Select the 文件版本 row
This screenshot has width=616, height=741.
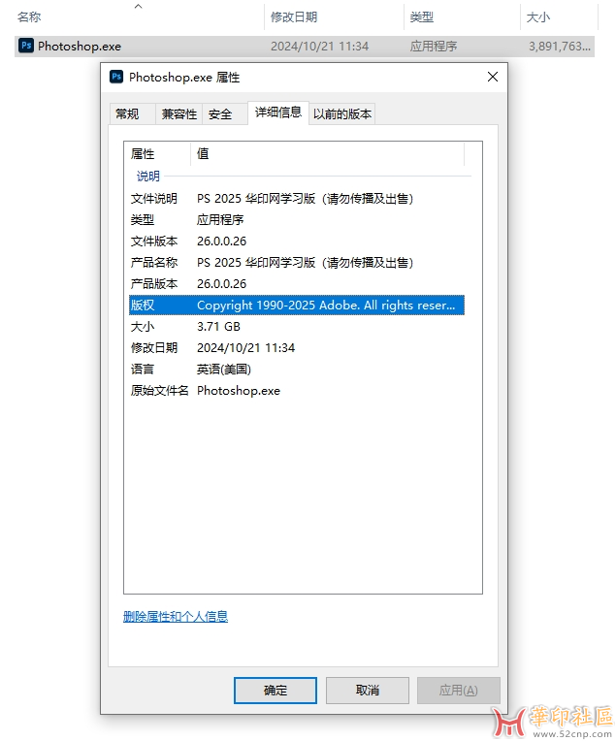click(297, 241)
